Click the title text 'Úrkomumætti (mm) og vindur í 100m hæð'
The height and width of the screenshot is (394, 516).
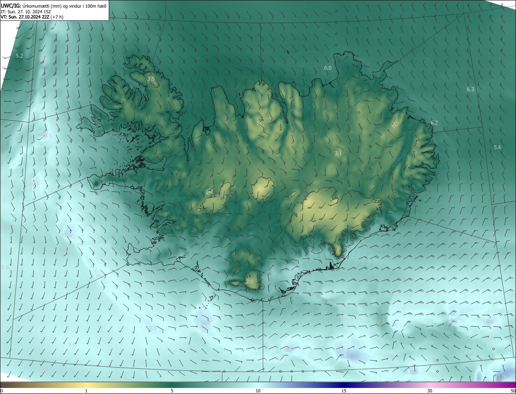[64, 6]
